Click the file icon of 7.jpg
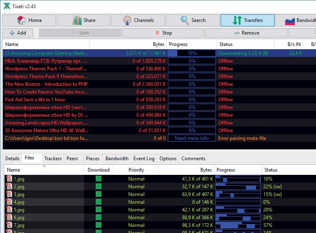The width and height of the screenshot is (316, 233). [9, 225]
